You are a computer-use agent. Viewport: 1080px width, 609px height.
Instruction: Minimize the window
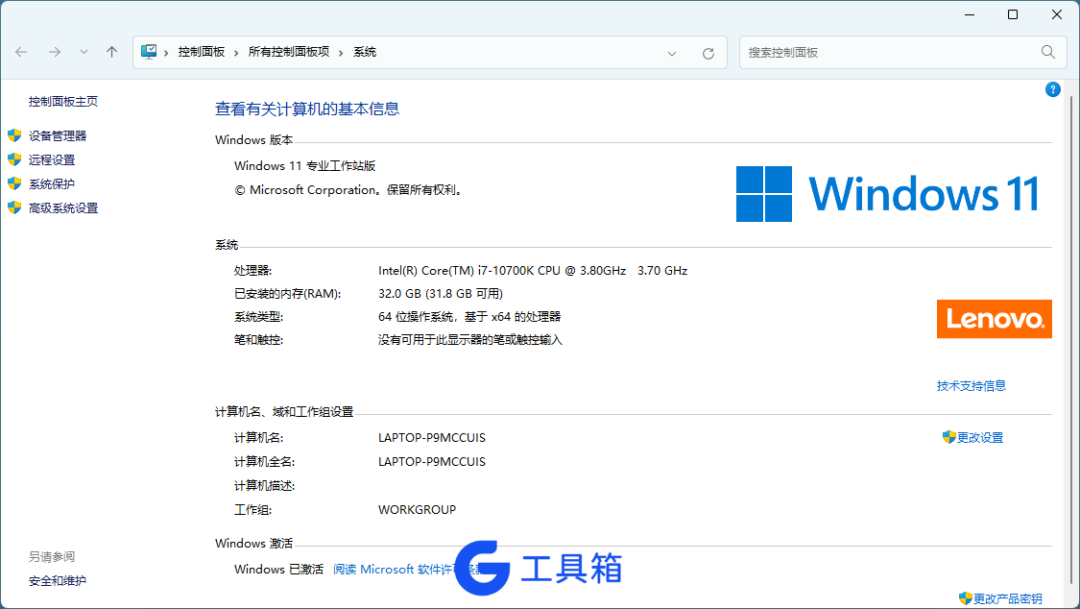pyautogui.click(x=969, y=14)
